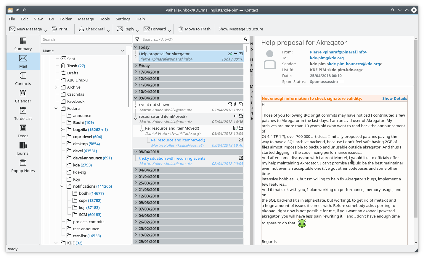Click the quick filter funnel icon
This screenshot has height=258, width=424.
[137, 39]
